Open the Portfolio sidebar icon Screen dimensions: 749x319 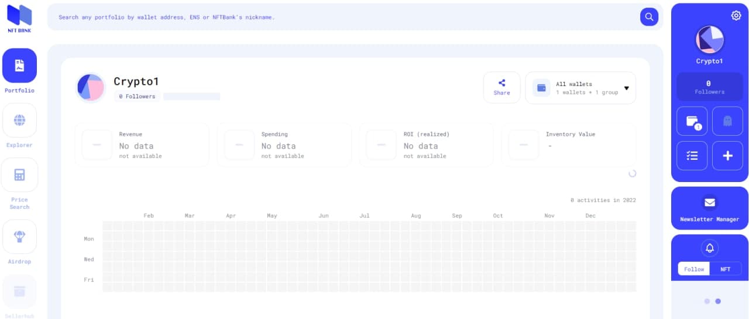pos(19,66)
